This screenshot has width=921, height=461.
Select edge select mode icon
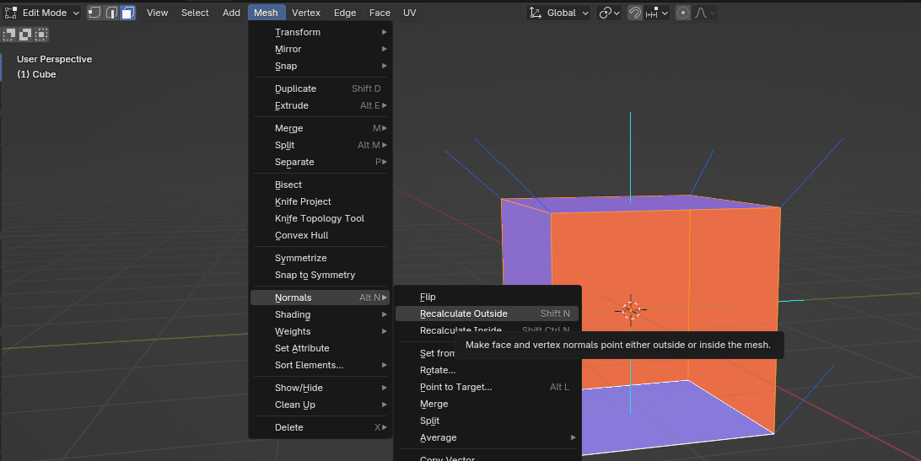pyautogui.click(x=110, y=13)
